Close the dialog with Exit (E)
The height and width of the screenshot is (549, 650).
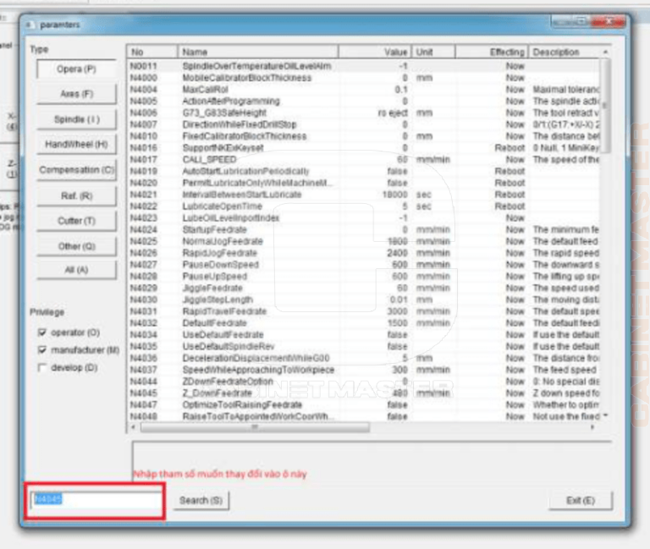581,501
